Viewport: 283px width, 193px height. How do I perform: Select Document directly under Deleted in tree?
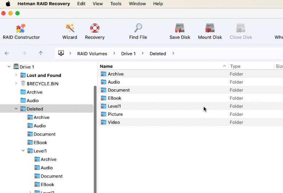pos(44,134)
